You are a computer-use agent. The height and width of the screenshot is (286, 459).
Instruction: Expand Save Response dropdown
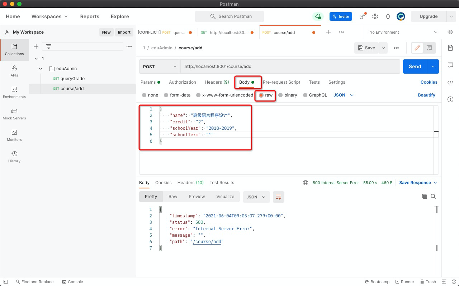point(418,183)
